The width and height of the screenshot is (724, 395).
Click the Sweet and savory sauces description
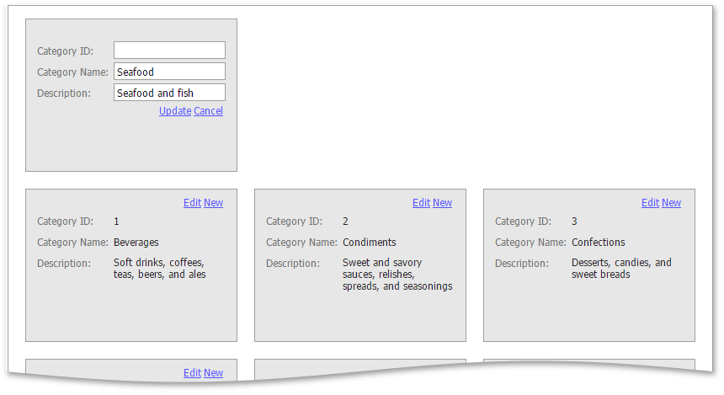(397, 275)
